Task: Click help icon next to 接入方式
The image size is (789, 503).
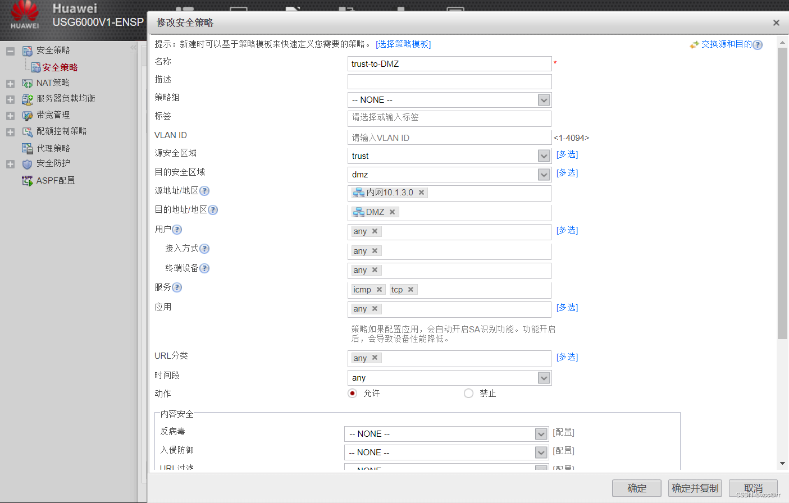Action: coord(204,249)
